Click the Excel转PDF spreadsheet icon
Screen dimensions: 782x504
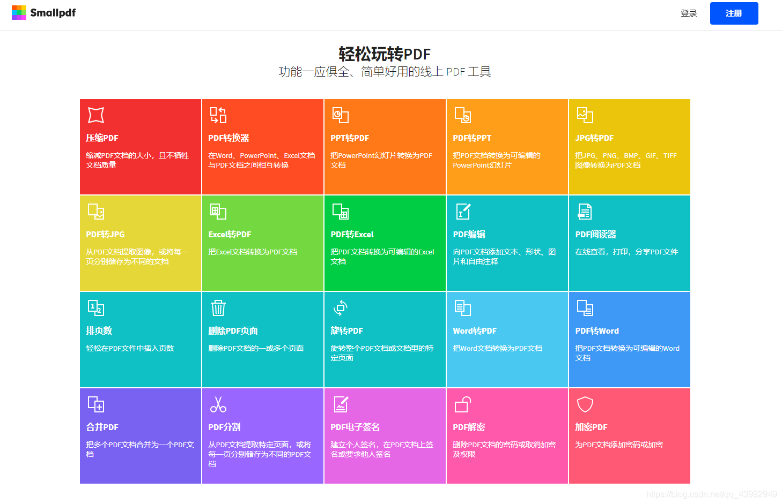218,212
